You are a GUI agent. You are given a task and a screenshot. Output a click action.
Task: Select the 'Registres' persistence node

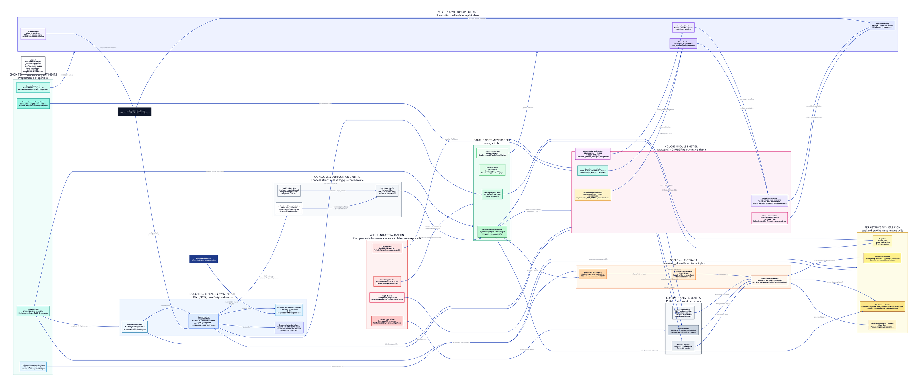coord(882,241)
